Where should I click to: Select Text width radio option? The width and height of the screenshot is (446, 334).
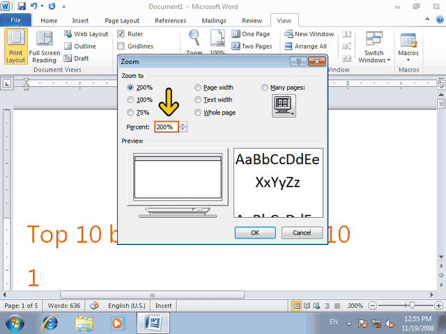[x=198, y=100]
